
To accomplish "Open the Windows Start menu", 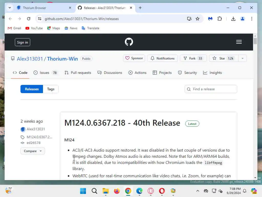I will (x=83, y=191).
